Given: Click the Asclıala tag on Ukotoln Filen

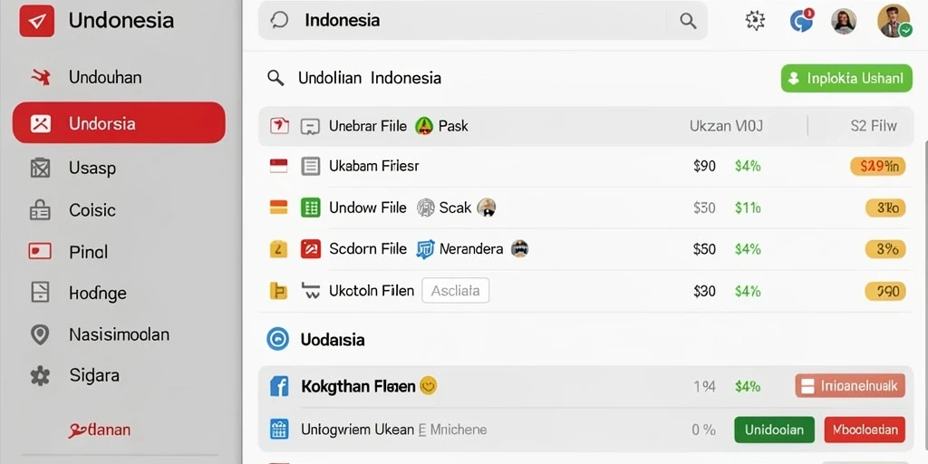Looking at the screenshot, I should tap(455, 291).
